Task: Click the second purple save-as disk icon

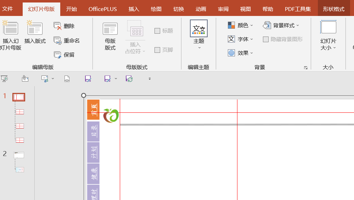Action: 107,79
